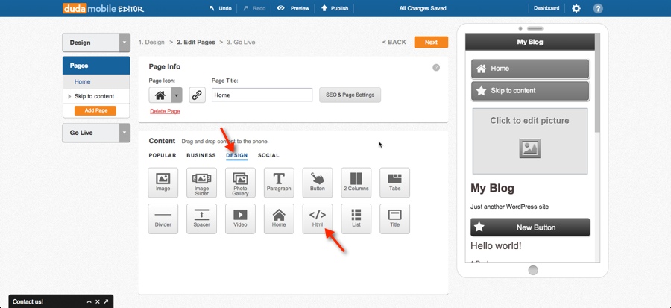Viewport: 671px width, 308px height.
Task: Click the Delete Page link
Action: click(x=165, y=111)
